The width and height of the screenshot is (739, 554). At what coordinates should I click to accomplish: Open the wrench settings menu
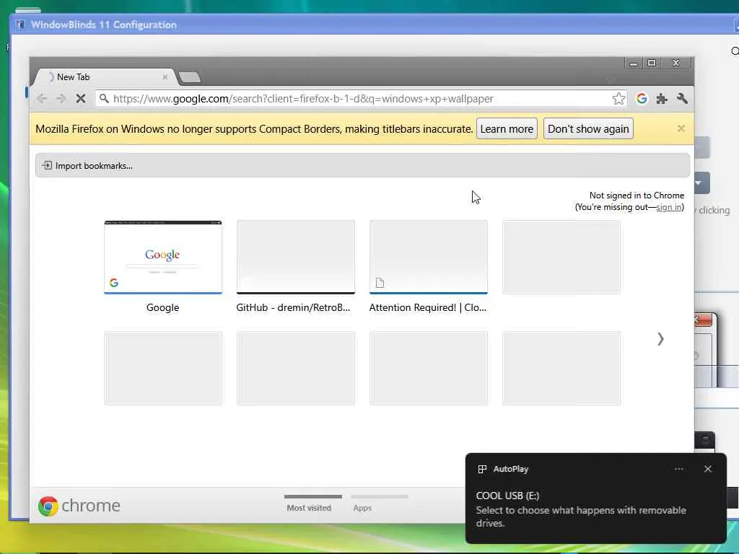tap(682, 98)
